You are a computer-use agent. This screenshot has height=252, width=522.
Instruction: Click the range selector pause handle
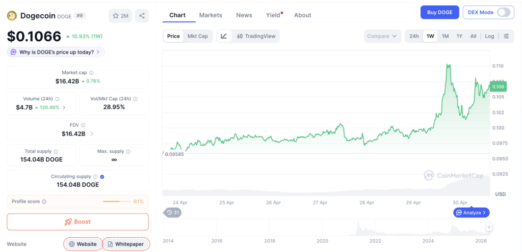point(489,227)
